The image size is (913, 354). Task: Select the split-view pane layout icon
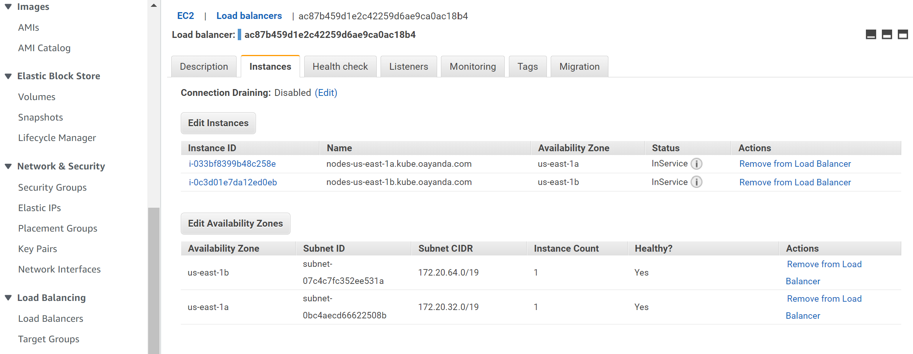tap(887, 34)
